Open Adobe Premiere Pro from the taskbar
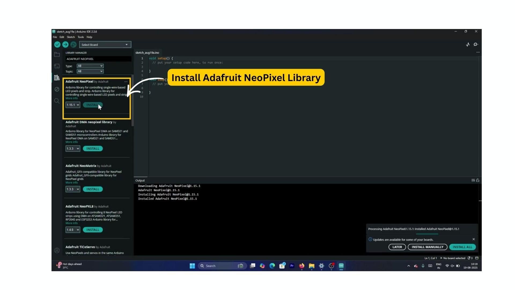 click(292, 266)
